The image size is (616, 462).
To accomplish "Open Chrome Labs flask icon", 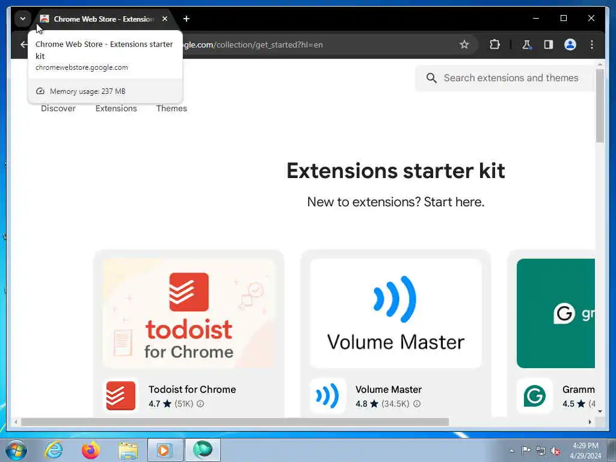I will click(526, 45).
